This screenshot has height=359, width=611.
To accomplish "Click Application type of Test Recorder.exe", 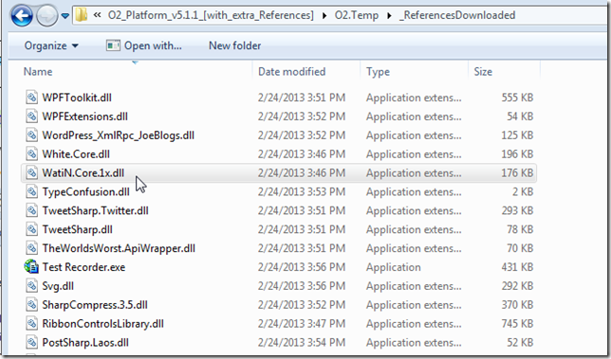I will (x=393, y=267).
